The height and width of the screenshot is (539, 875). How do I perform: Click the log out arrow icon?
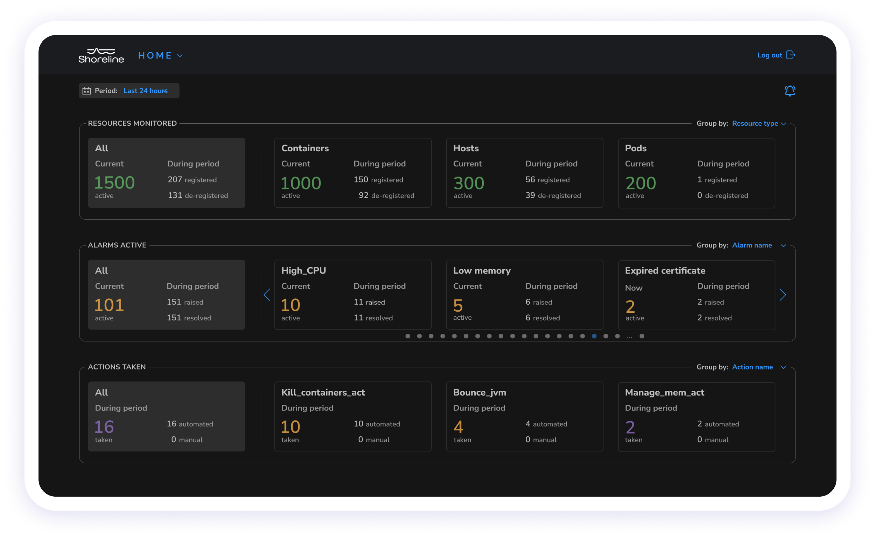pyautogui.click(x=791, y=55)
